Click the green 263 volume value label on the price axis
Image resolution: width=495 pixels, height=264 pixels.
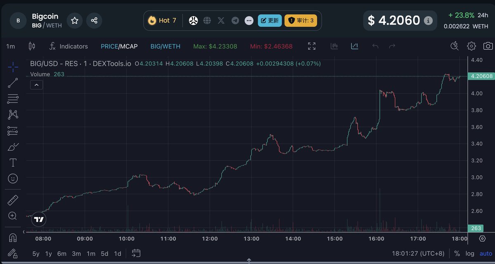coord(476,228)
